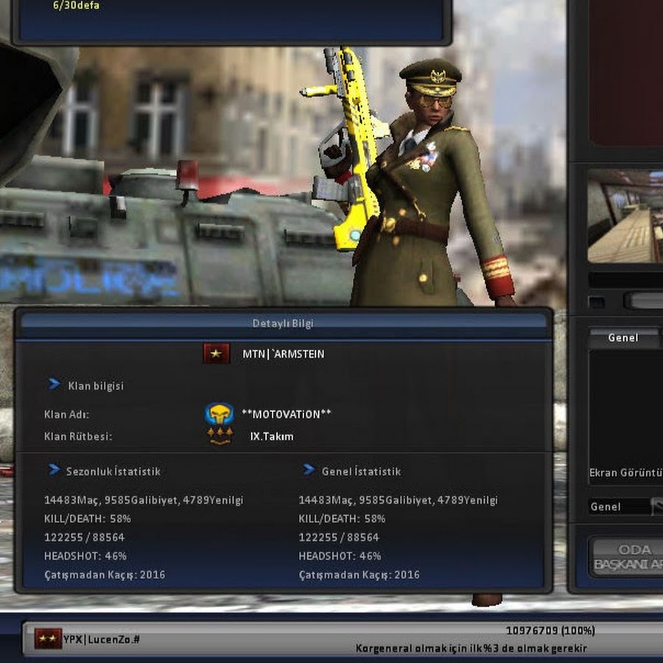Screen dimensions: 663x663
Task: Click the player name MTN|`ARMSTEIN
Action: [283, 354]
